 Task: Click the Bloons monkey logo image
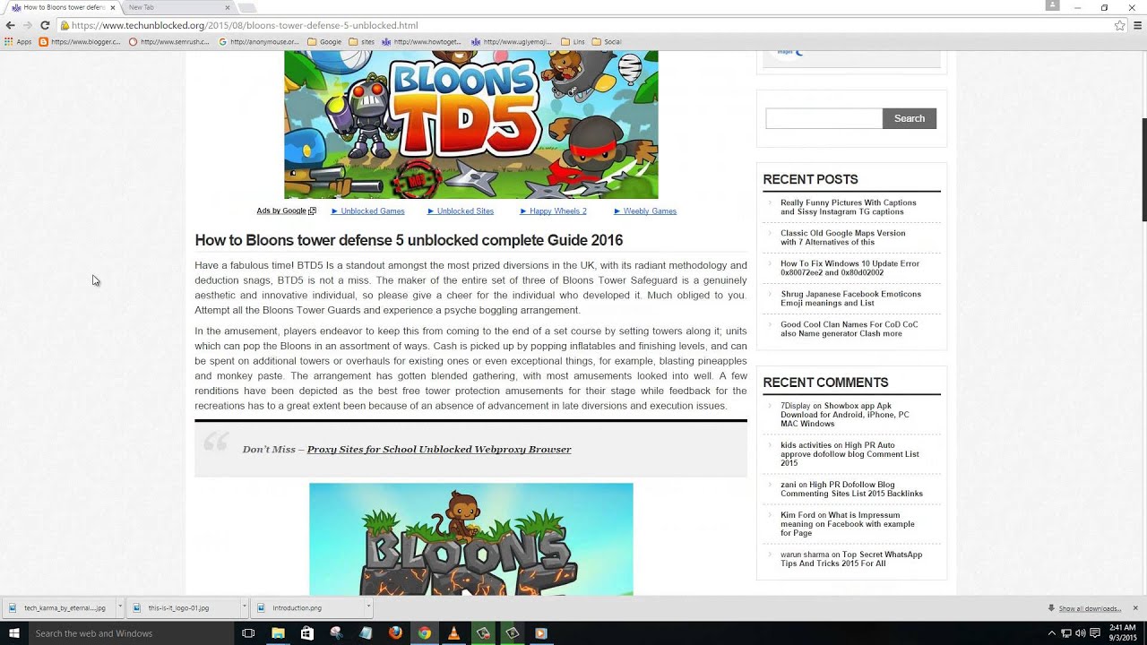click(x=471, y=539)
